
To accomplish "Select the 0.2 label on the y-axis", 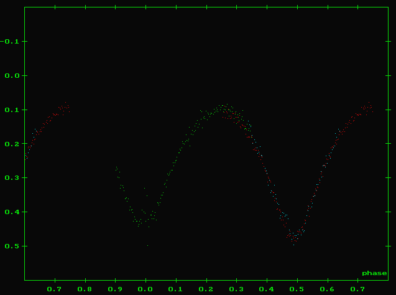I will pyautogui.click(x=13, y=144).
